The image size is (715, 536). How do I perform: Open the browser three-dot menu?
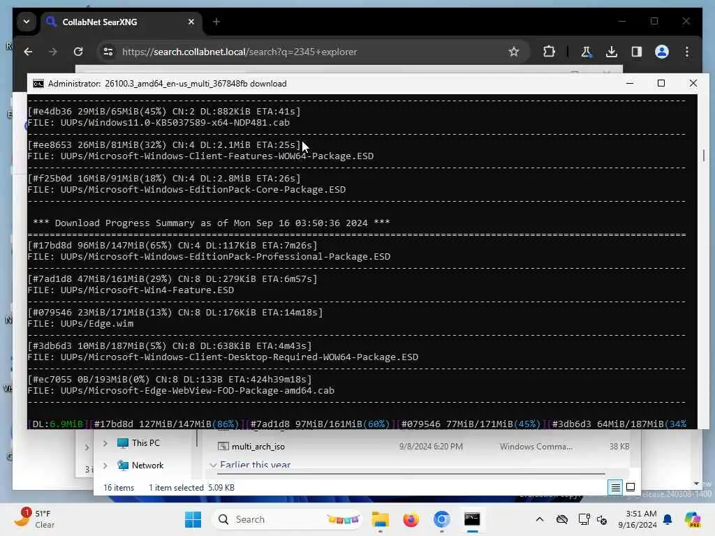click(x=687, y=52)
